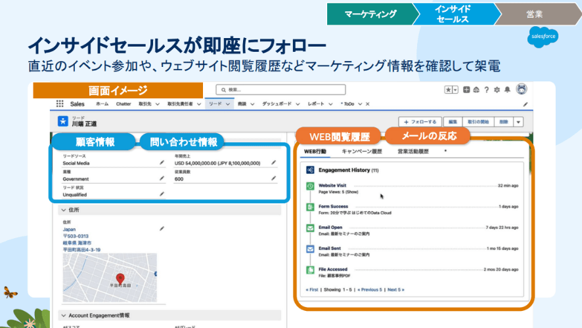
Task: Open the user avatar profile menu
Action: [522, 89]
